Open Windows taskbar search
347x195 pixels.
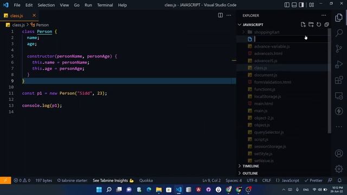(x=109, y=190)
